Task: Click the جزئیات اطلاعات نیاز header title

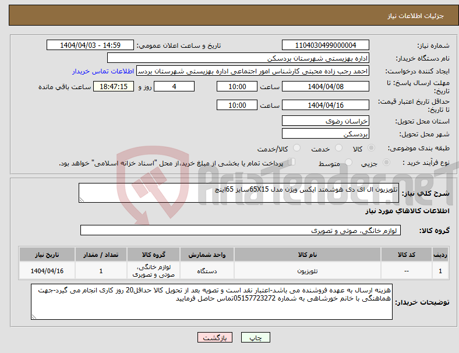Action: pyautogui.click(x=416, y=16)
